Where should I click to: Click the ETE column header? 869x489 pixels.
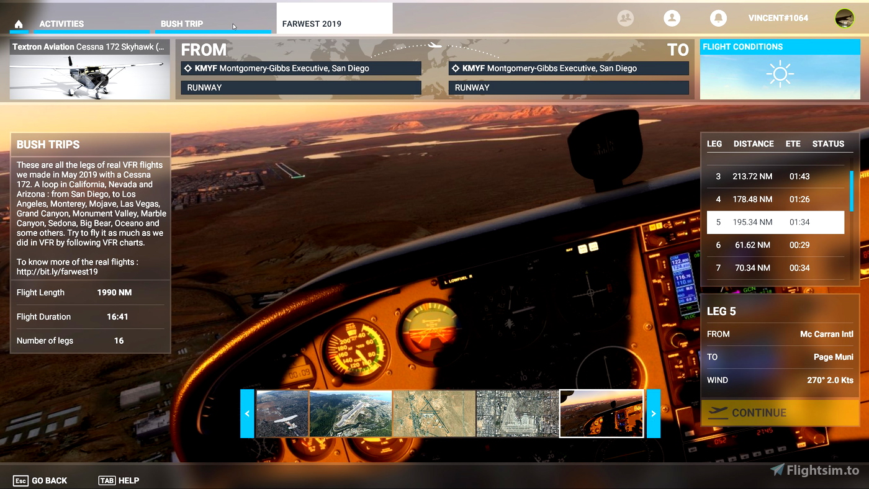(x=793, y=143)
